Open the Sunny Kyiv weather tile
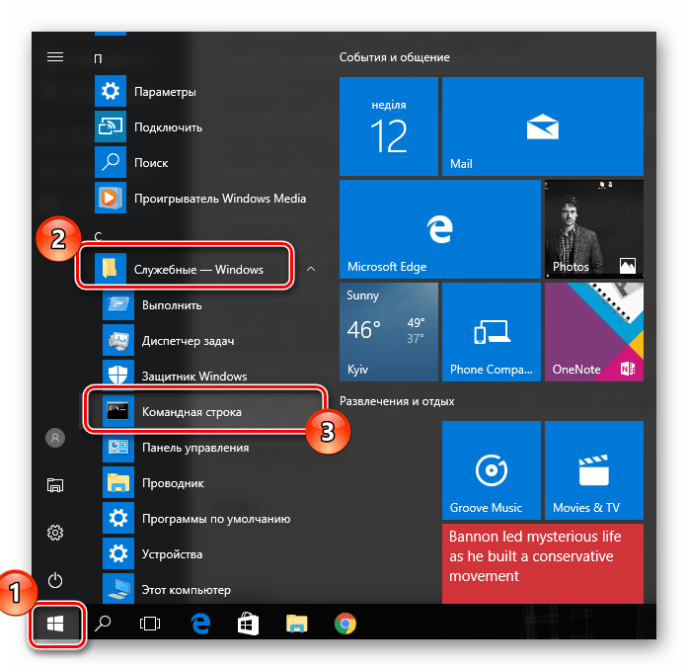 (x=389, y=332)
